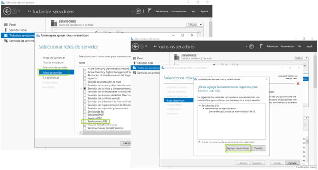The width and height of the screenshot is (318, 170).
Task: Click Agregar características button
Action: click(x=238, y=148)
